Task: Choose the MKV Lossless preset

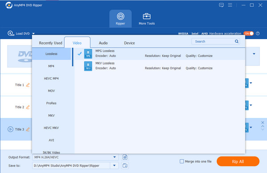Action: (x=160, y=66)
